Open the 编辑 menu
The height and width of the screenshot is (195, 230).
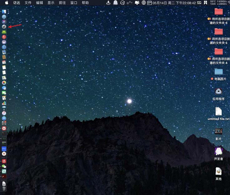tap(40, 2)
